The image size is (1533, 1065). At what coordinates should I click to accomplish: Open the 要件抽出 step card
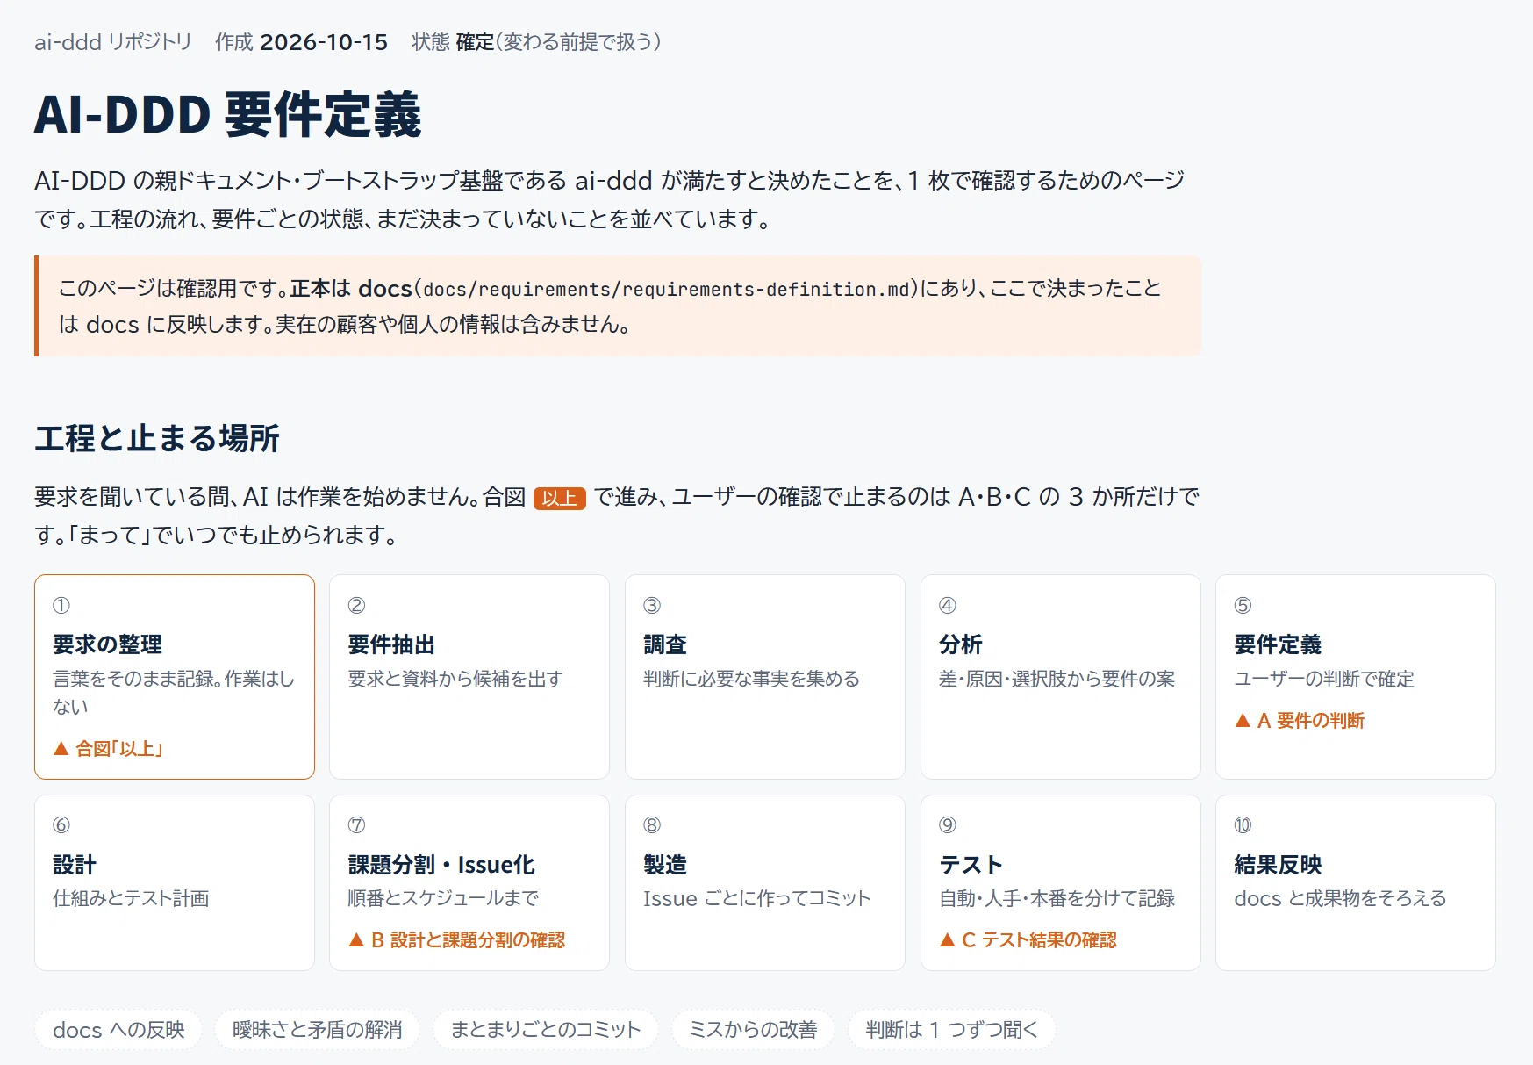469,676
